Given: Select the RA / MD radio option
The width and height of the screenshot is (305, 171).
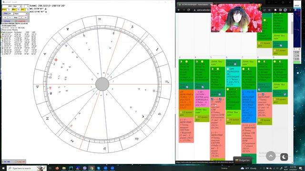Looking at the screenshot, I should pyautogui.click(x=6, y=161).
